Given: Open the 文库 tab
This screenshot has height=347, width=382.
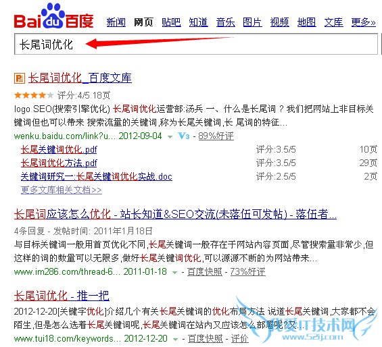Looking at the screenshot, I should (x=333, y=22).
